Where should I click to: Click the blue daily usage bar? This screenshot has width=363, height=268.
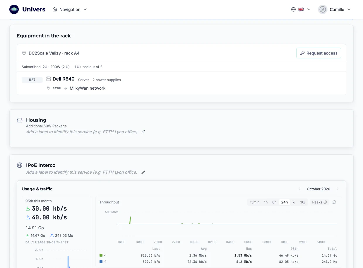coord(68,262)
